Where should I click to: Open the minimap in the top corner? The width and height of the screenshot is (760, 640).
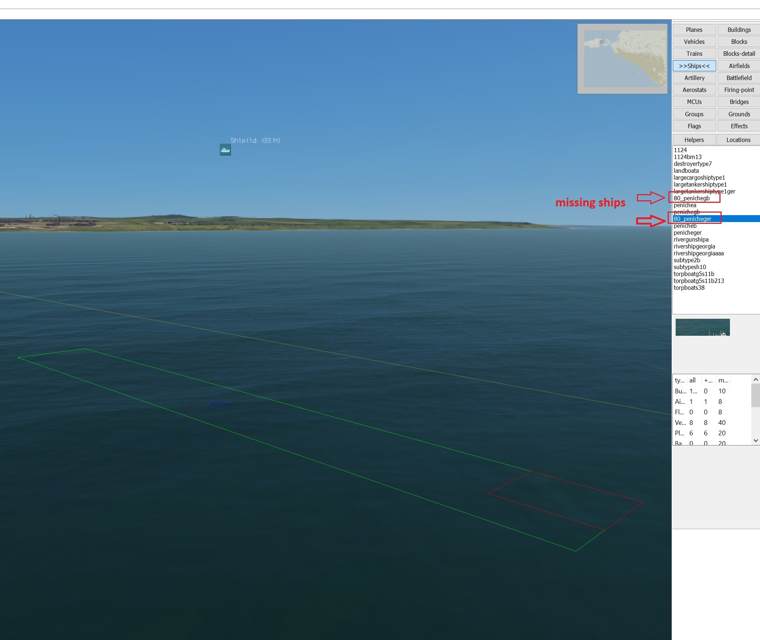(622, 59)
